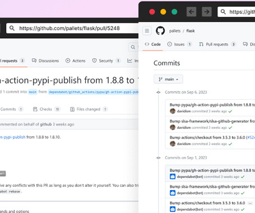The image size is (255, 213).
Task: Open Sep 1 Bump slsa-framework commit by dependabot
Action: [x=212, y=187]
